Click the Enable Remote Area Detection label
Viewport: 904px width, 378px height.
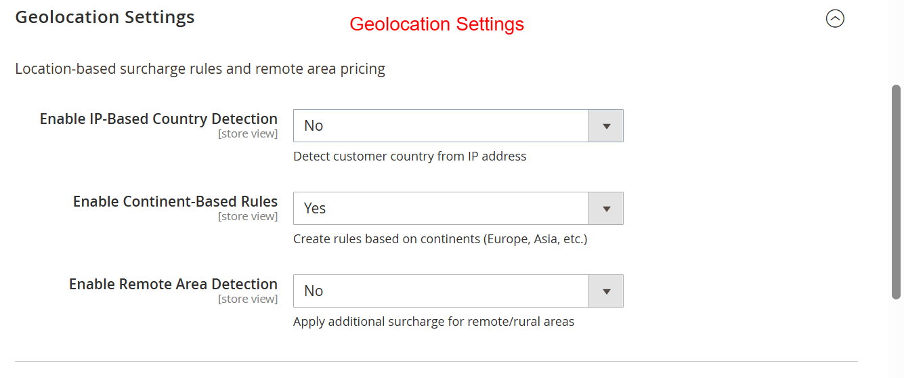[x=173, y=285]
